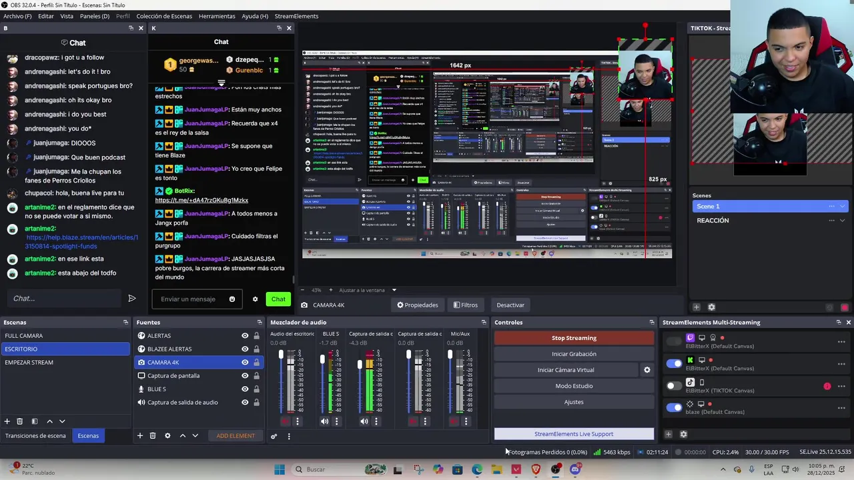This screenshot has width=854, height=480.
Task: Remove the selected source using the Fuentes trash icon
Action: tap(153, 436)
